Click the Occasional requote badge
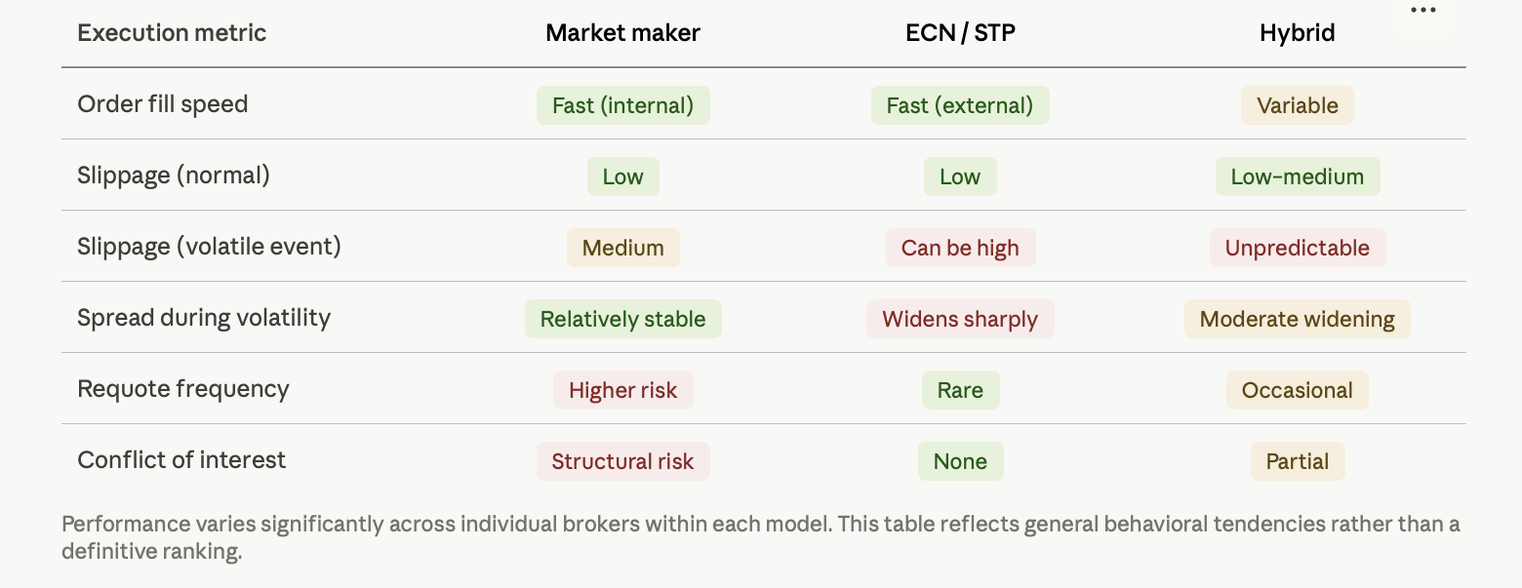 1297,390
